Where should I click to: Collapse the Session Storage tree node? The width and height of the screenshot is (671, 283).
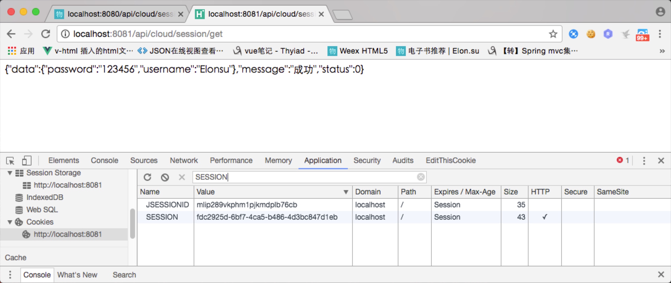pos(10,173)
